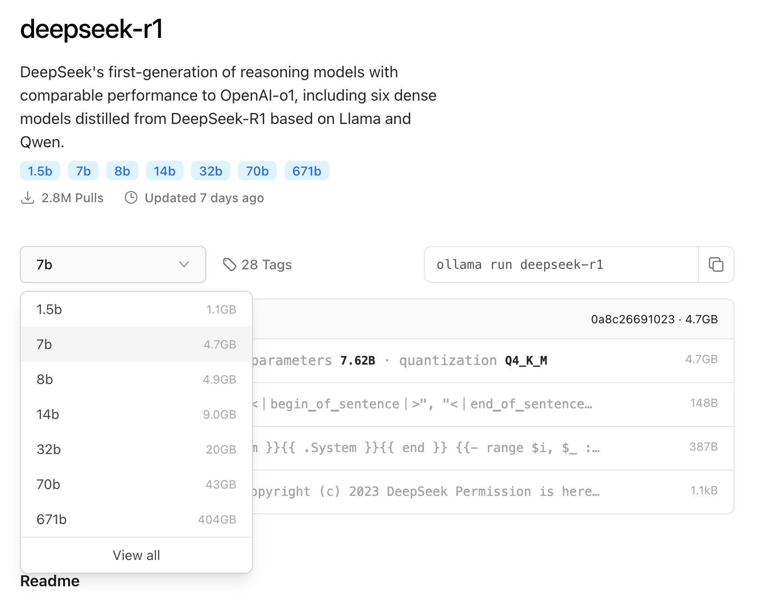Open View all in the dropdown
Image resolution: width=772 pixels, height=596 pixels.
[136, 555]
